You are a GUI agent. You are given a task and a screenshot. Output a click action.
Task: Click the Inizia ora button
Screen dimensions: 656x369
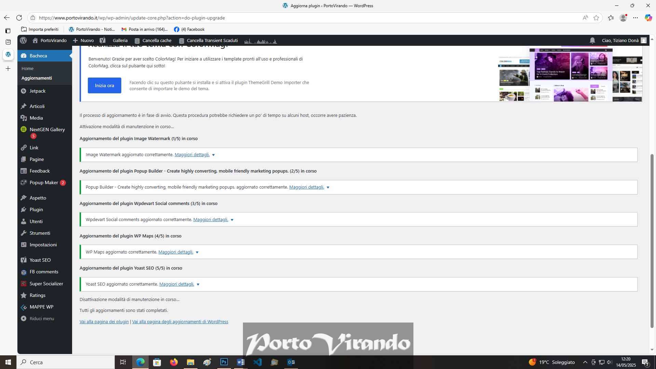tap(105, 85)
